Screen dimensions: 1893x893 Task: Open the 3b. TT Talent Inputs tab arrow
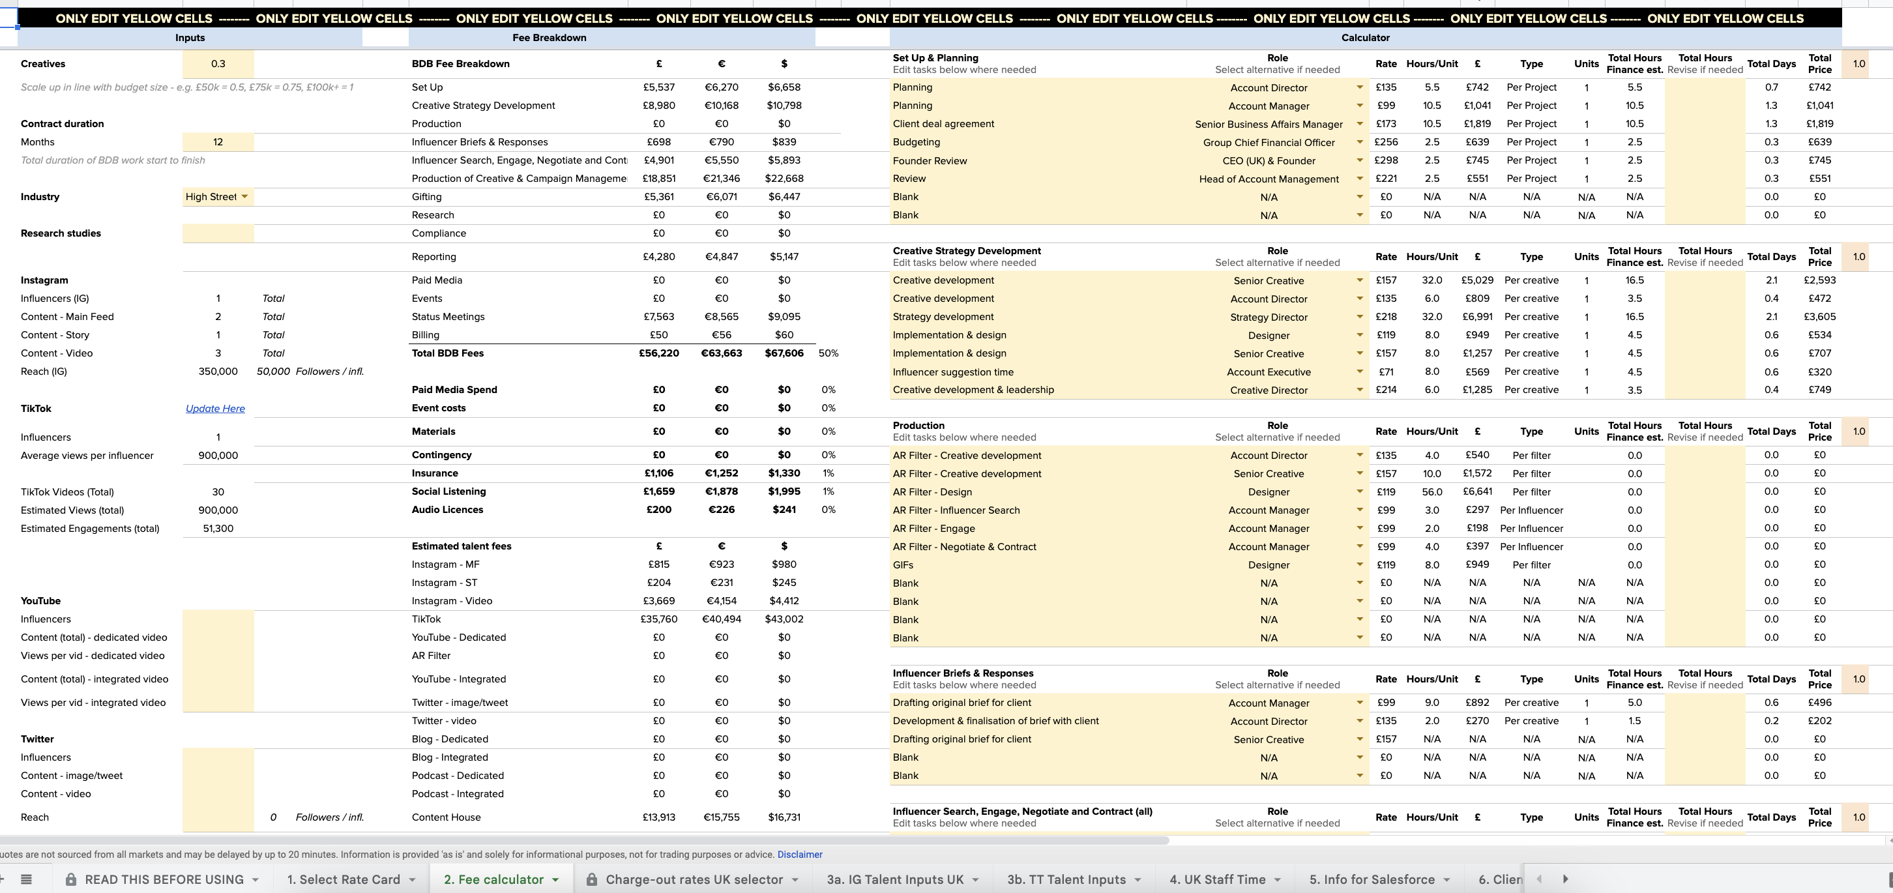pos(1137,879)
